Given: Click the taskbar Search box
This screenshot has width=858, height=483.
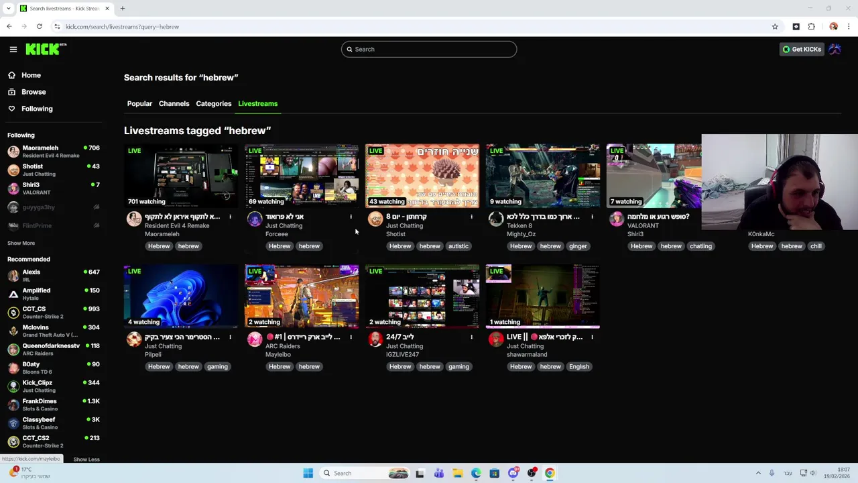Looking at the screenshot, I should click(365, 473).
